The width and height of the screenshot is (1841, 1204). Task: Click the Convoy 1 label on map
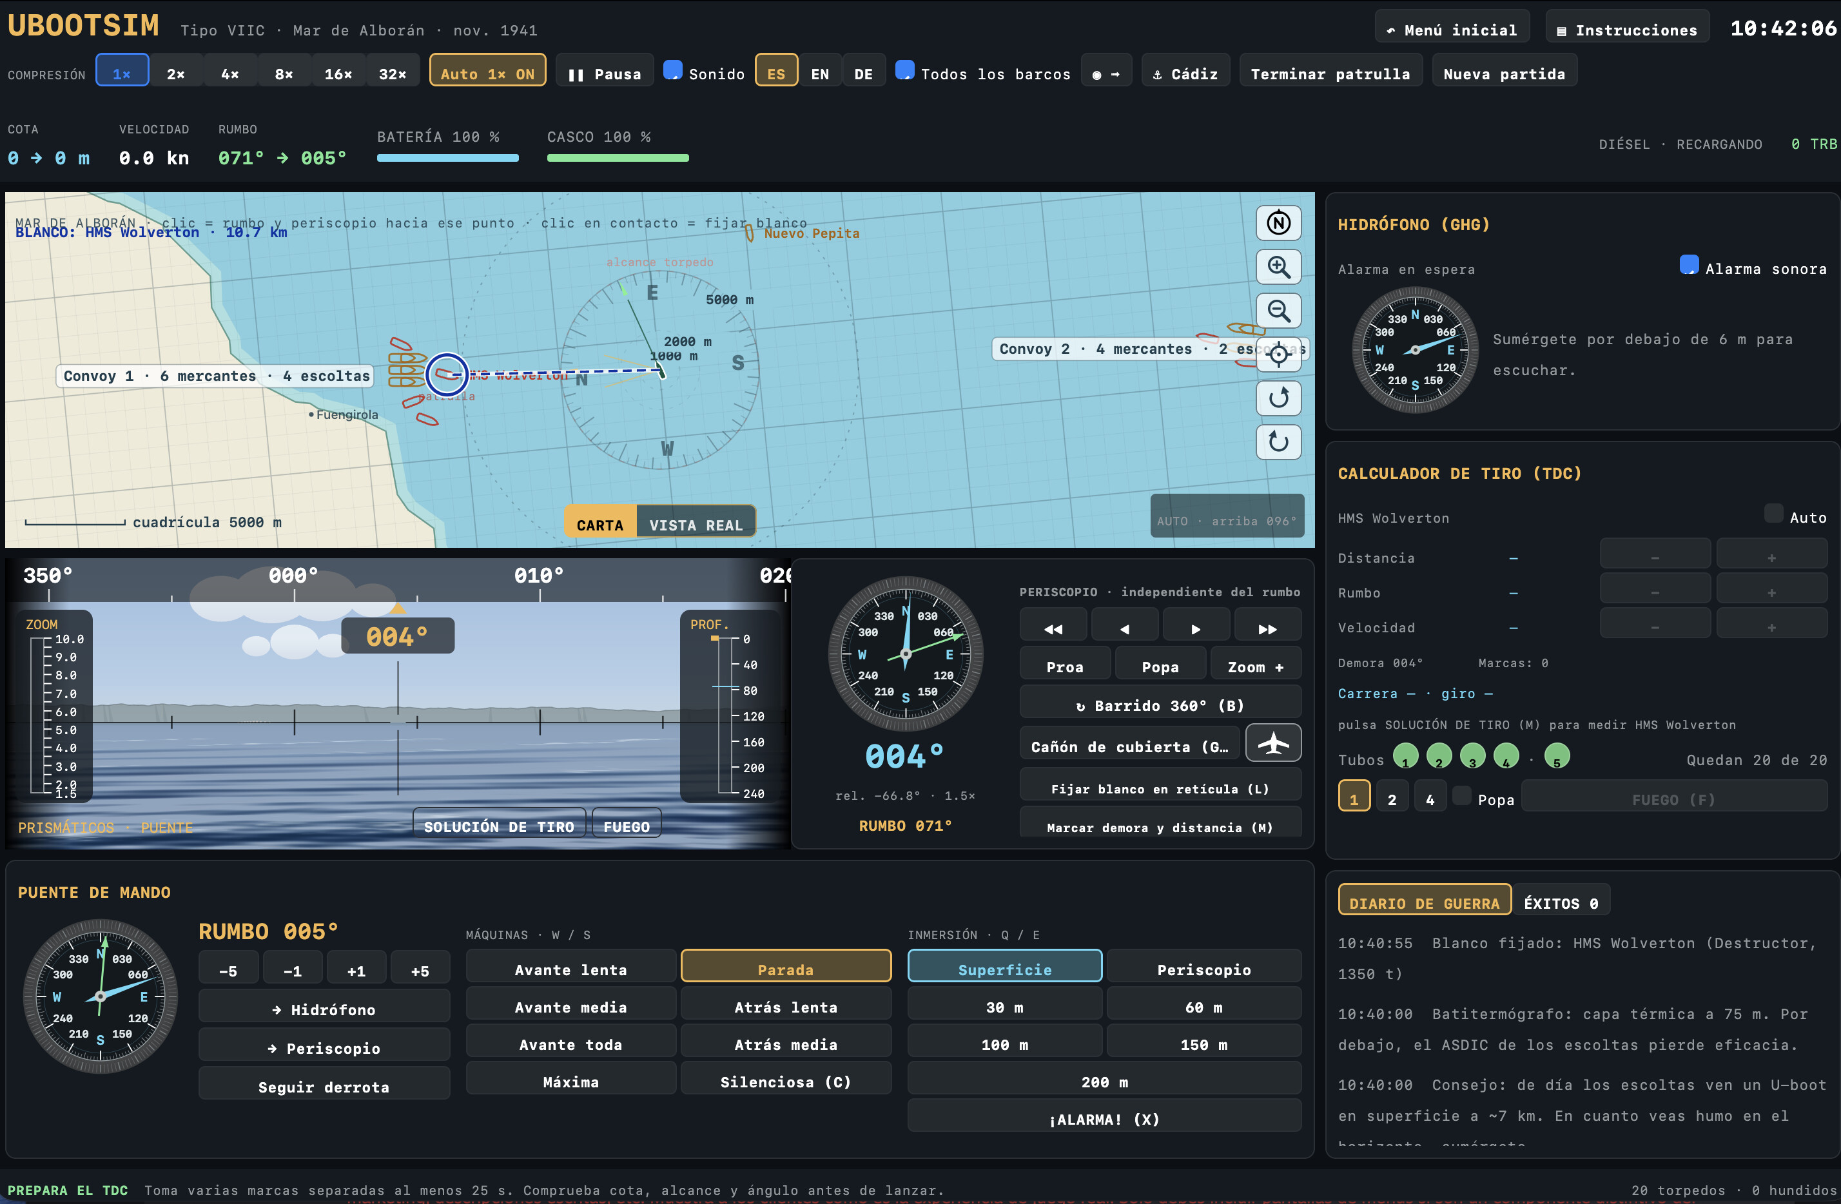coord(216,376)
